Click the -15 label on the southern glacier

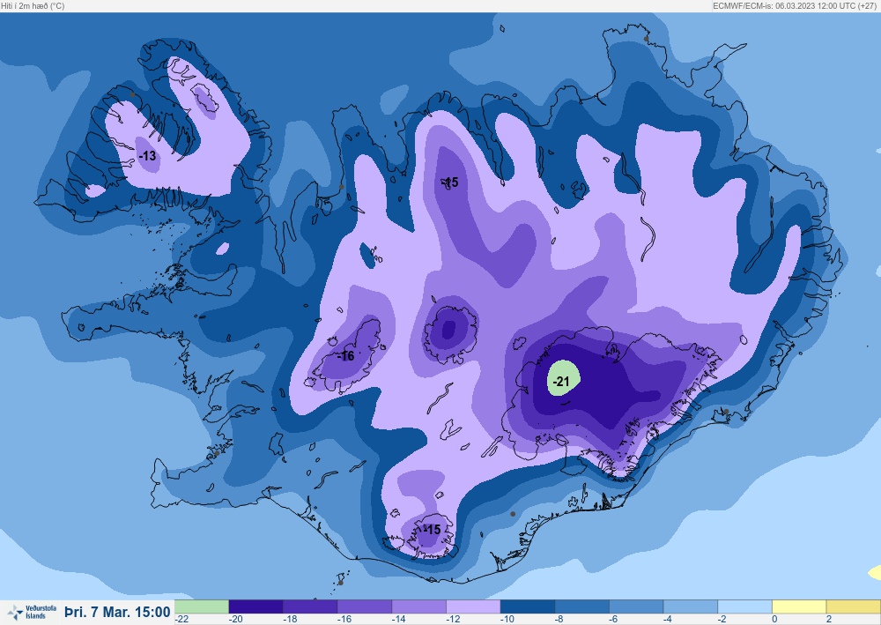click(432, 530)
